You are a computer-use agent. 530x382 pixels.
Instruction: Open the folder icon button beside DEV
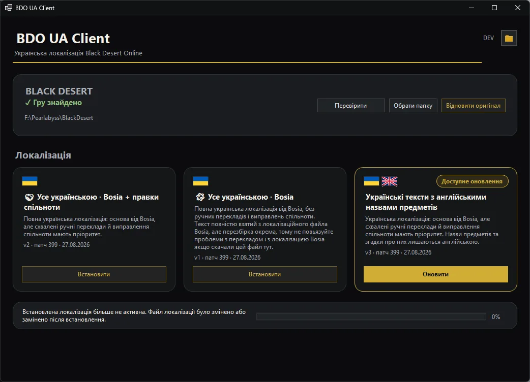(509, 38)
